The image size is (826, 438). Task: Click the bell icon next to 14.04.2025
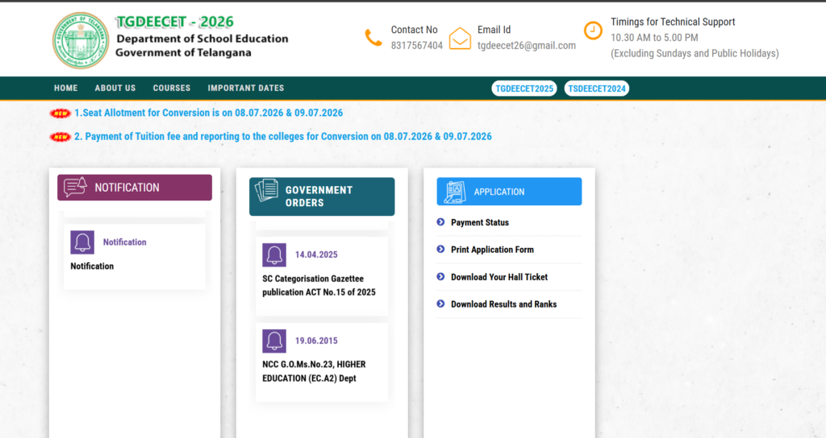pyautogui.click(x=274, y=255)
